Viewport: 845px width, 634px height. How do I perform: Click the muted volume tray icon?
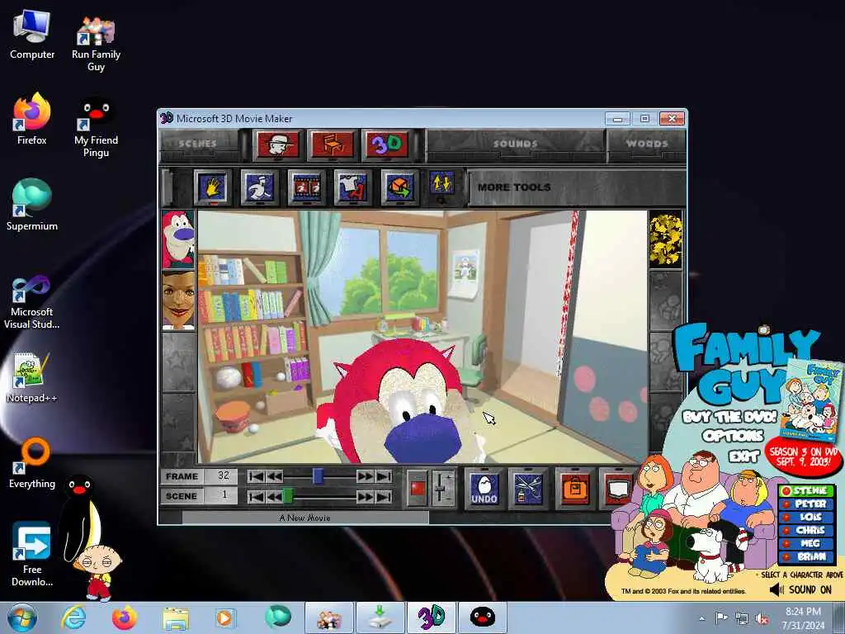click(762, 619)
